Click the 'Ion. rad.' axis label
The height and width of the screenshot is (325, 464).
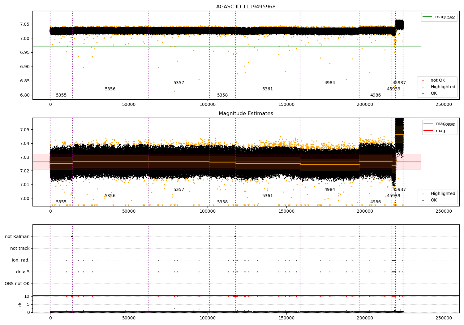[21, 260]
